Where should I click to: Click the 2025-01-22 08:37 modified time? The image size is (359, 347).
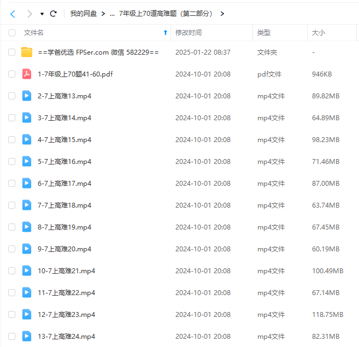coord(203,52)
